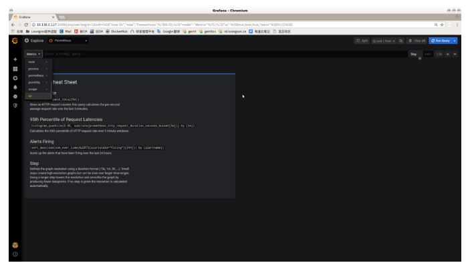The height and width of the screenshot is (271, 470).
Task: Click the user avatar in sidebar
Action: coord(15,245)
